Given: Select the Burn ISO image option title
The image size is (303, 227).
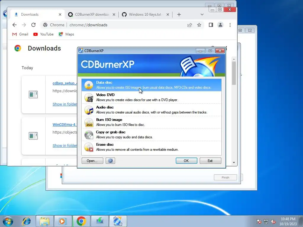Looking at the screenshot, I should click(109, 120).
